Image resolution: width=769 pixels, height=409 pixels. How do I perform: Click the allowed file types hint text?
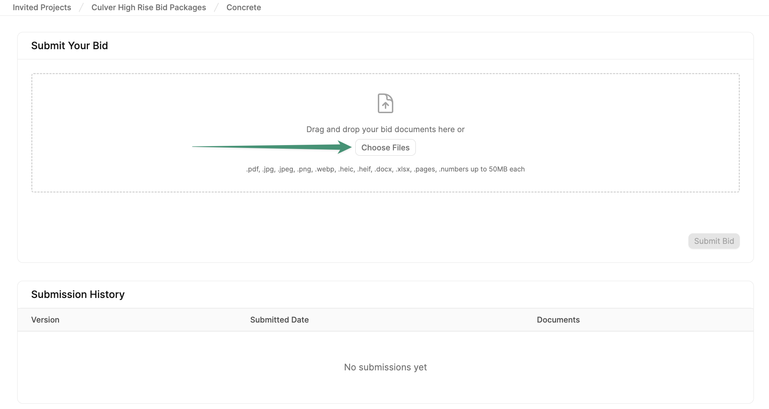(x=385, y=169)
